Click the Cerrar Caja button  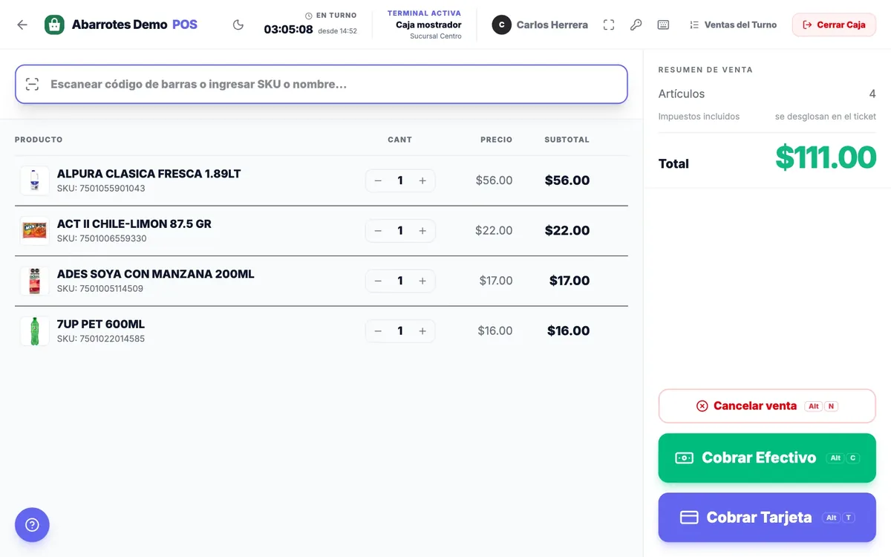(x=834, y=25)
